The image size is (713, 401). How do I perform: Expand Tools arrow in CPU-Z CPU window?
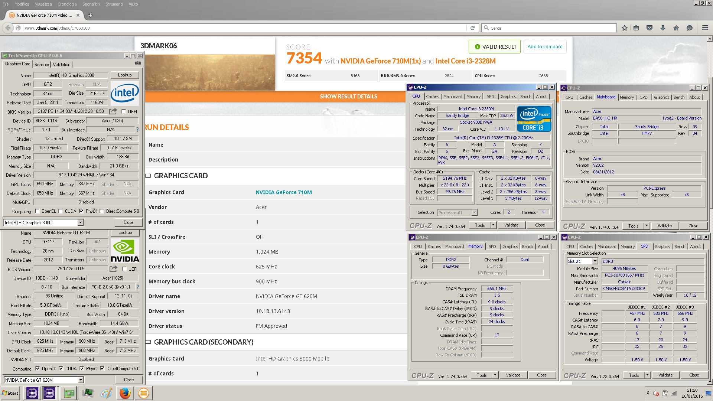click(493, 225)
